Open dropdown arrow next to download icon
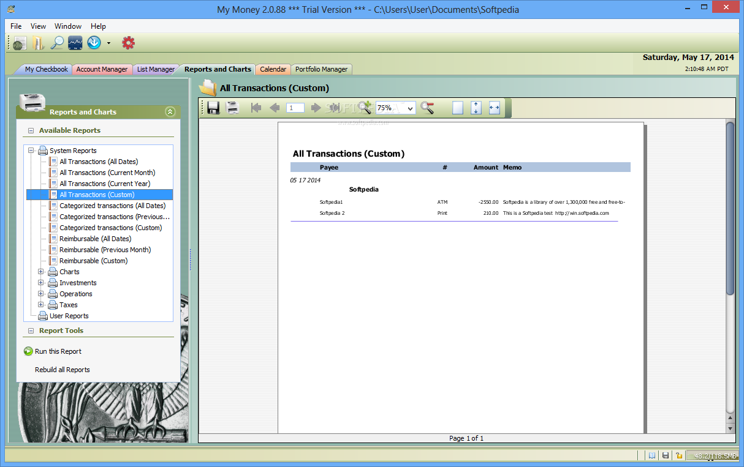The image size is (744, 467). (108, 43)
